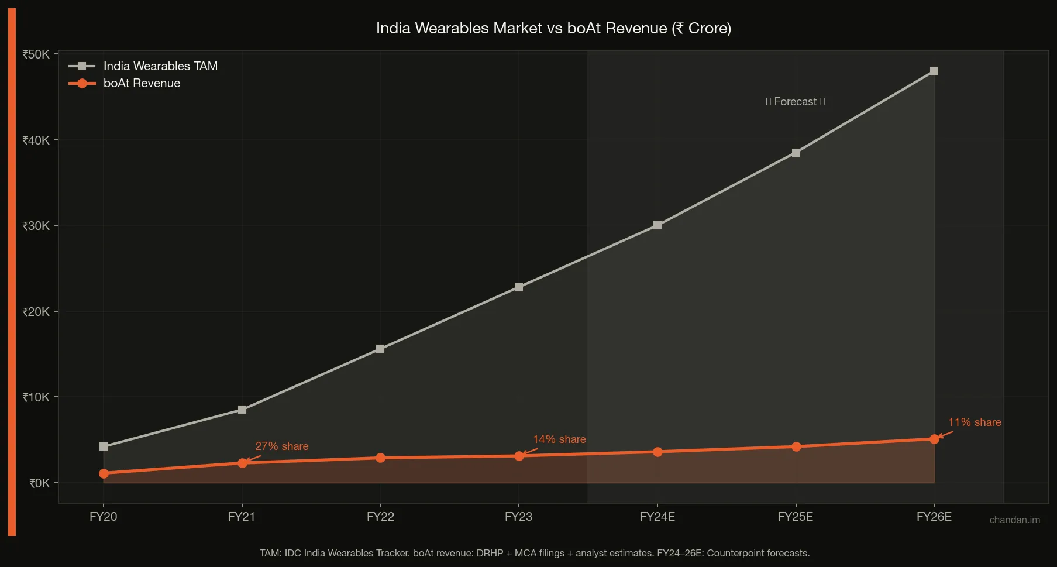Viewport: 1057px width, 567px height.
Task: Click the chandan.im credit text
Action: click(x=1015, y=520)
